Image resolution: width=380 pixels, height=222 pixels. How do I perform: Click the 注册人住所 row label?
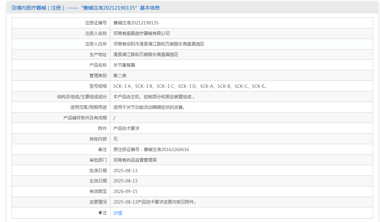coord(96,44)
